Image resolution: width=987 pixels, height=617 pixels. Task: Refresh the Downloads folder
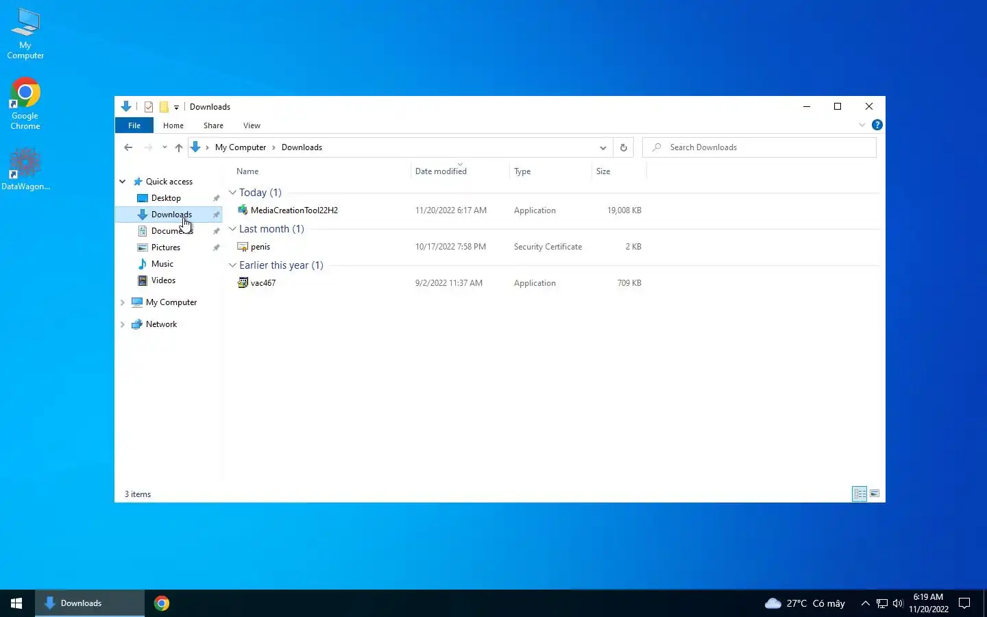[x=624, y=147]
